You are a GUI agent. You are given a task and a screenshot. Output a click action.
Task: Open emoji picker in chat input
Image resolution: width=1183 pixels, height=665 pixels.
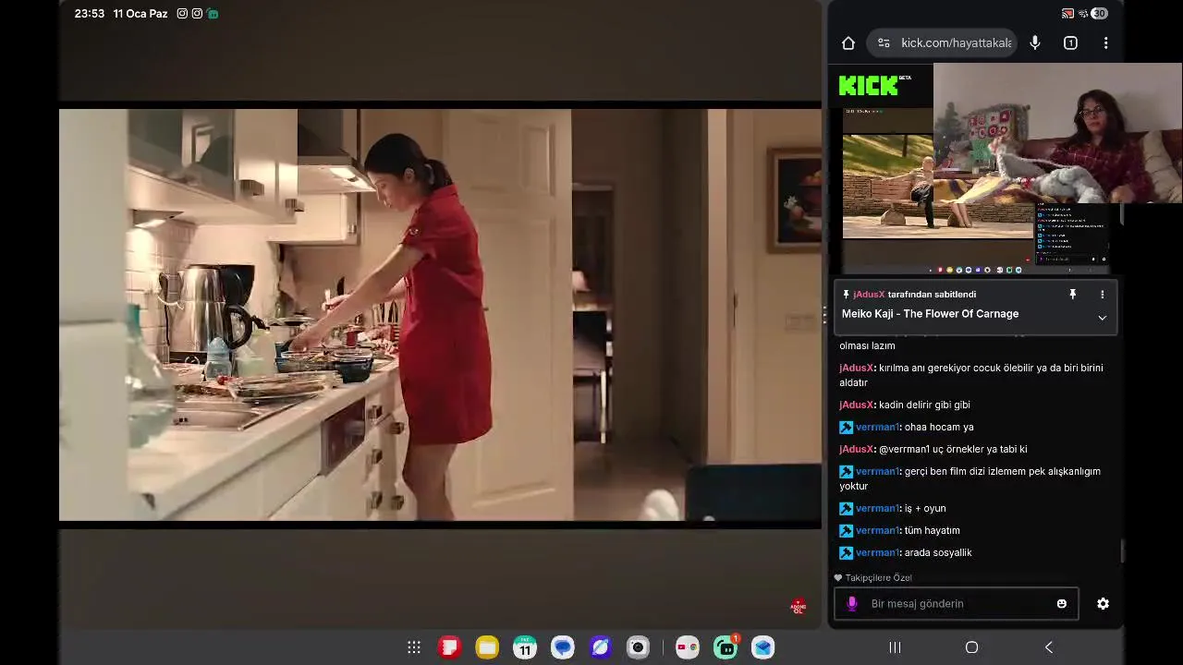[1062, 604]
